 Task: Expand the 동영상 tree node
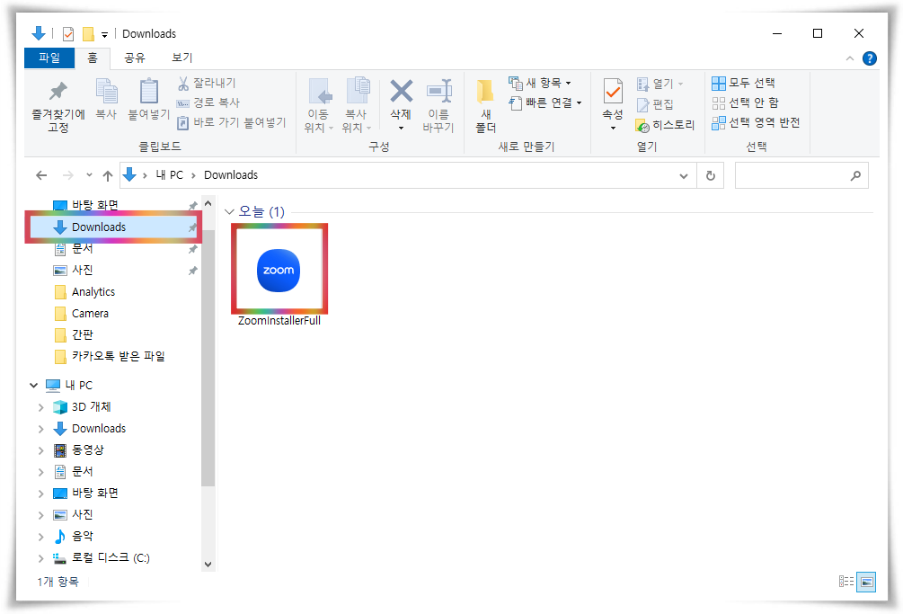pyautogui.click(x=41, y=450)
